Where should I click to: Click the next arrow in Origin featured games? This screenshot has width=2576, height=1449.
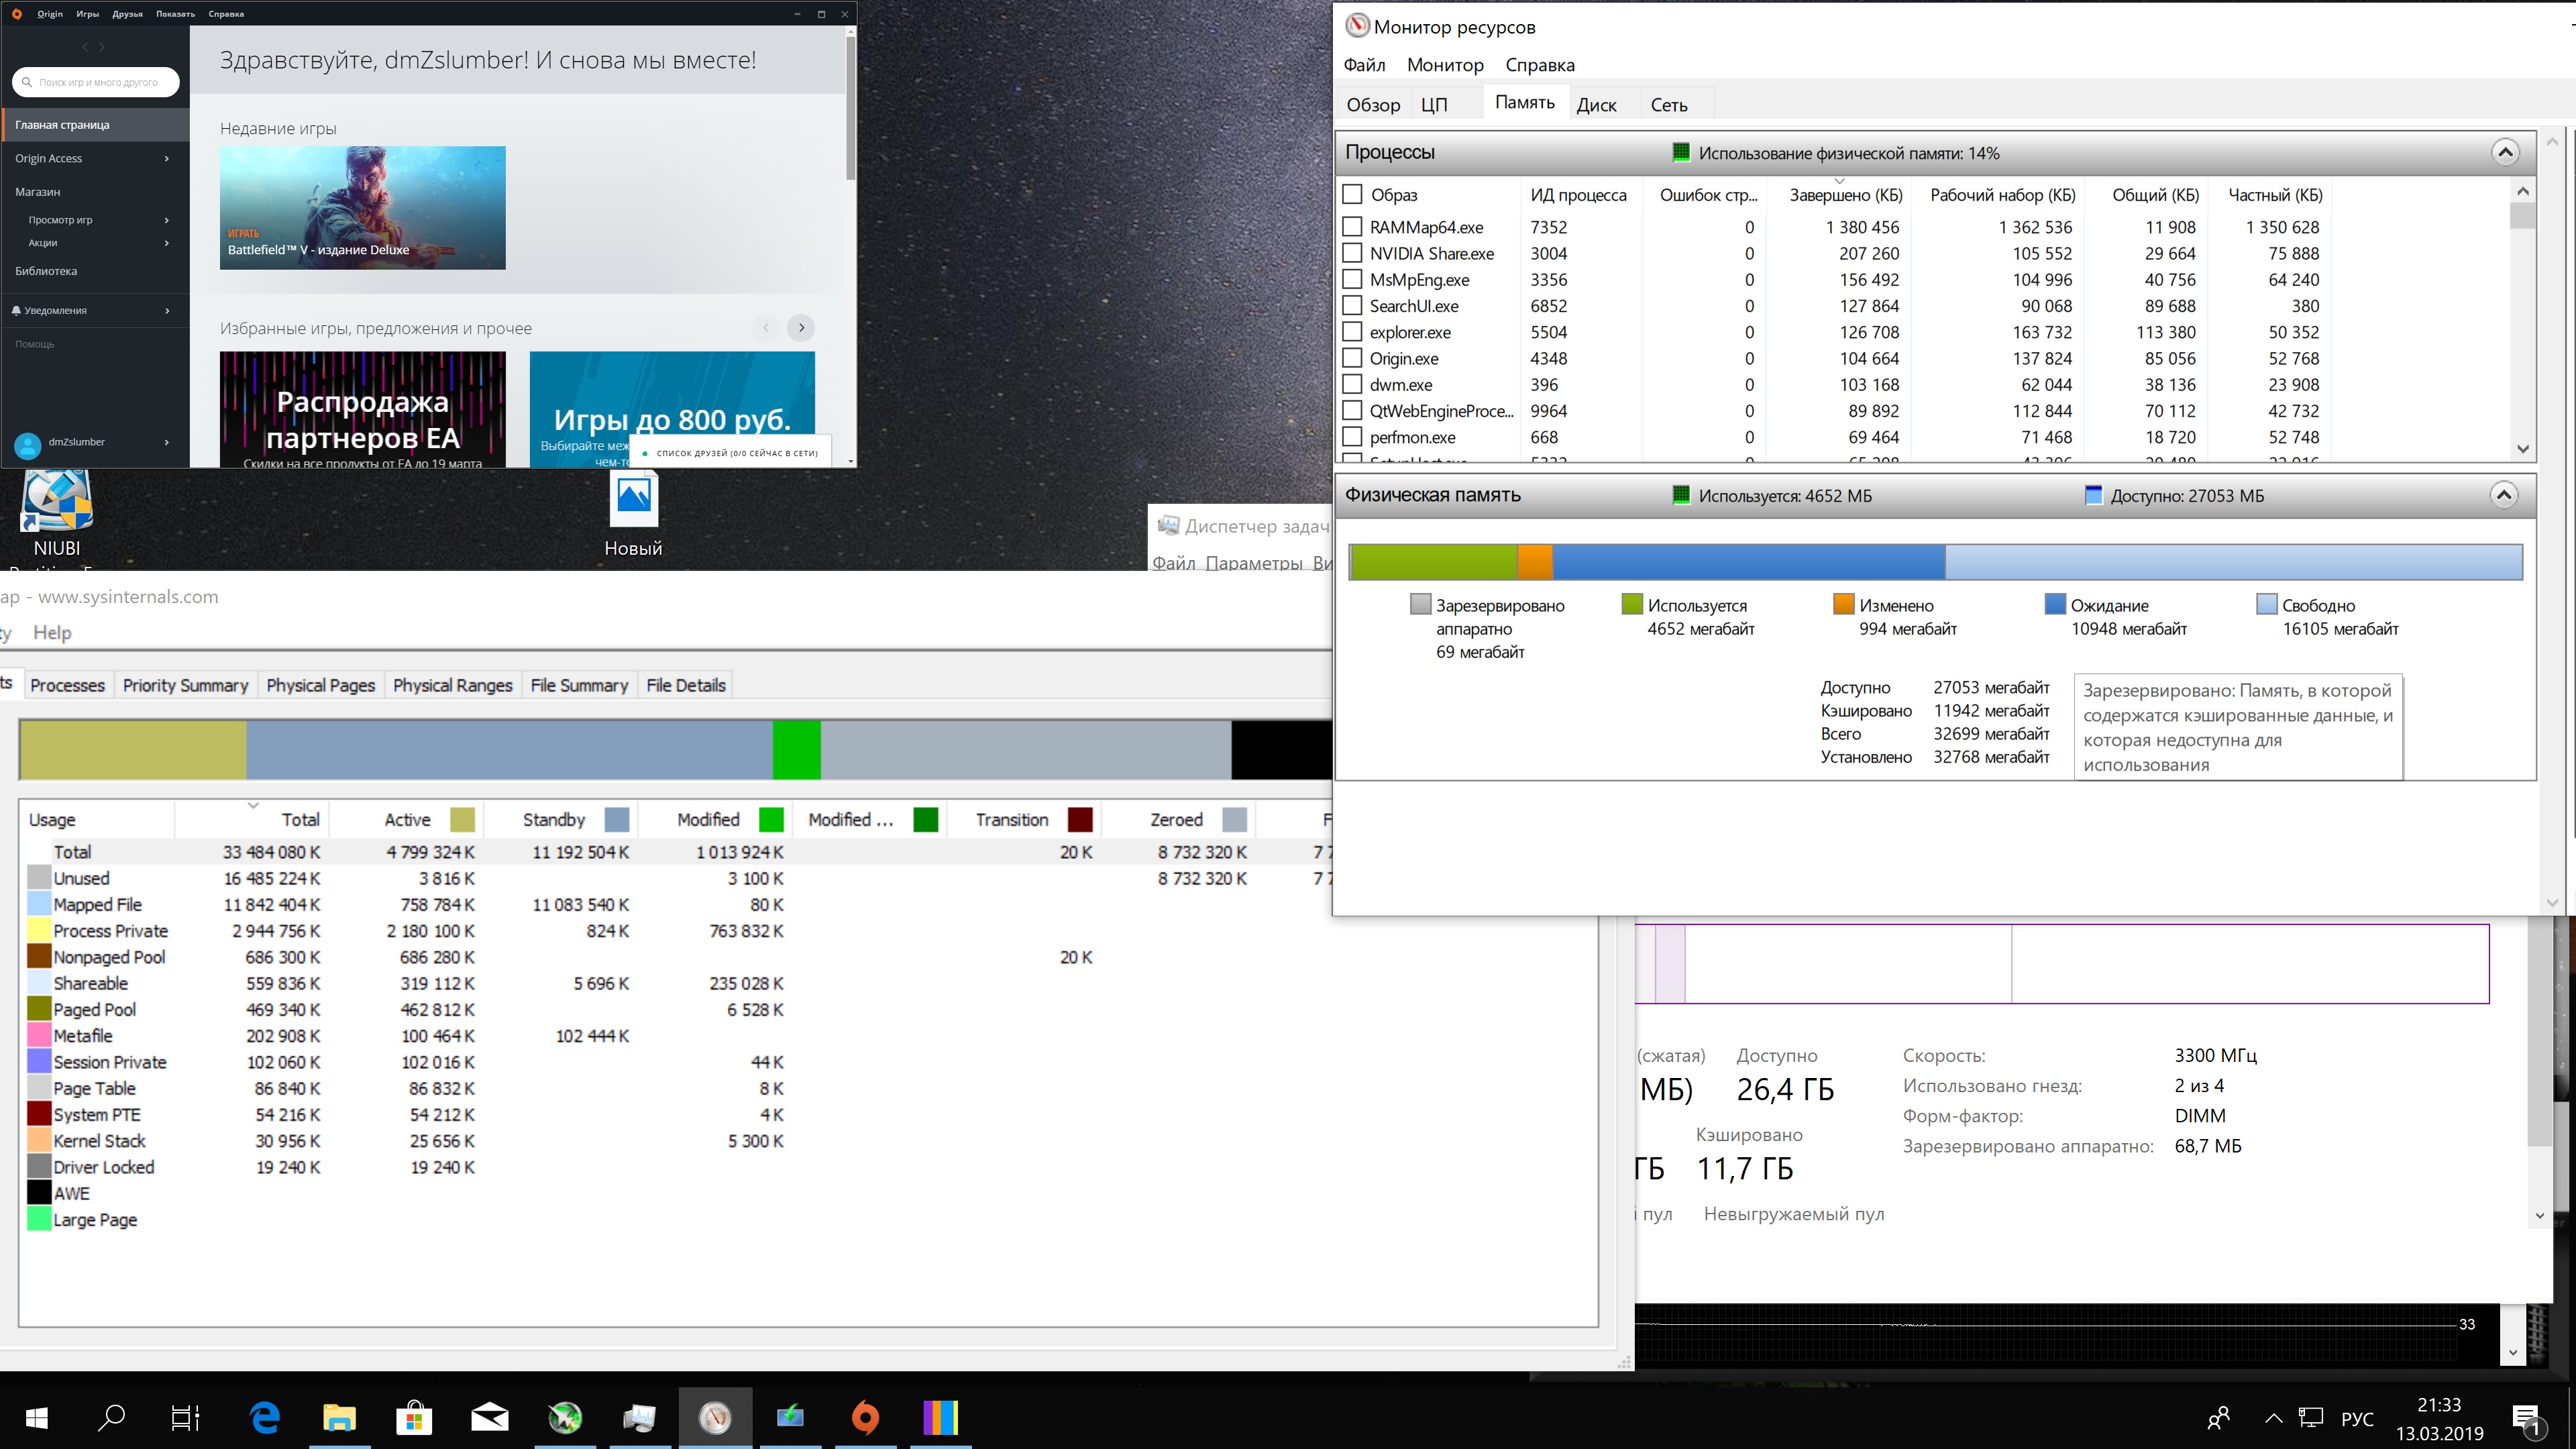click(x=801, y=328)
